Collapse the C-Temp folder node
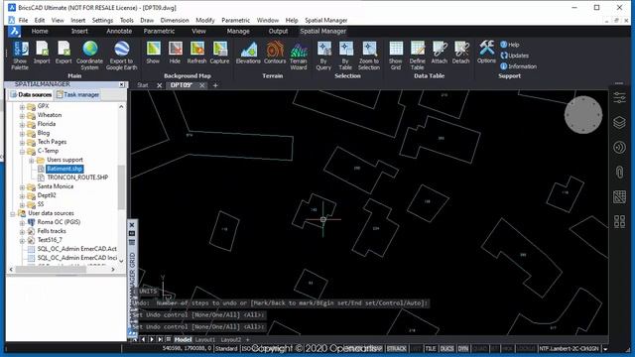 point(22,152)
